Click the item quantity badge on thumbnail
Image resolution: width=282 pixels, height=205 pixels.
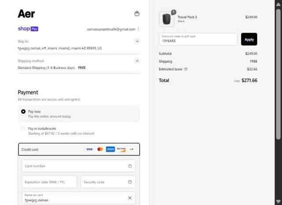(x=173, y=12)
